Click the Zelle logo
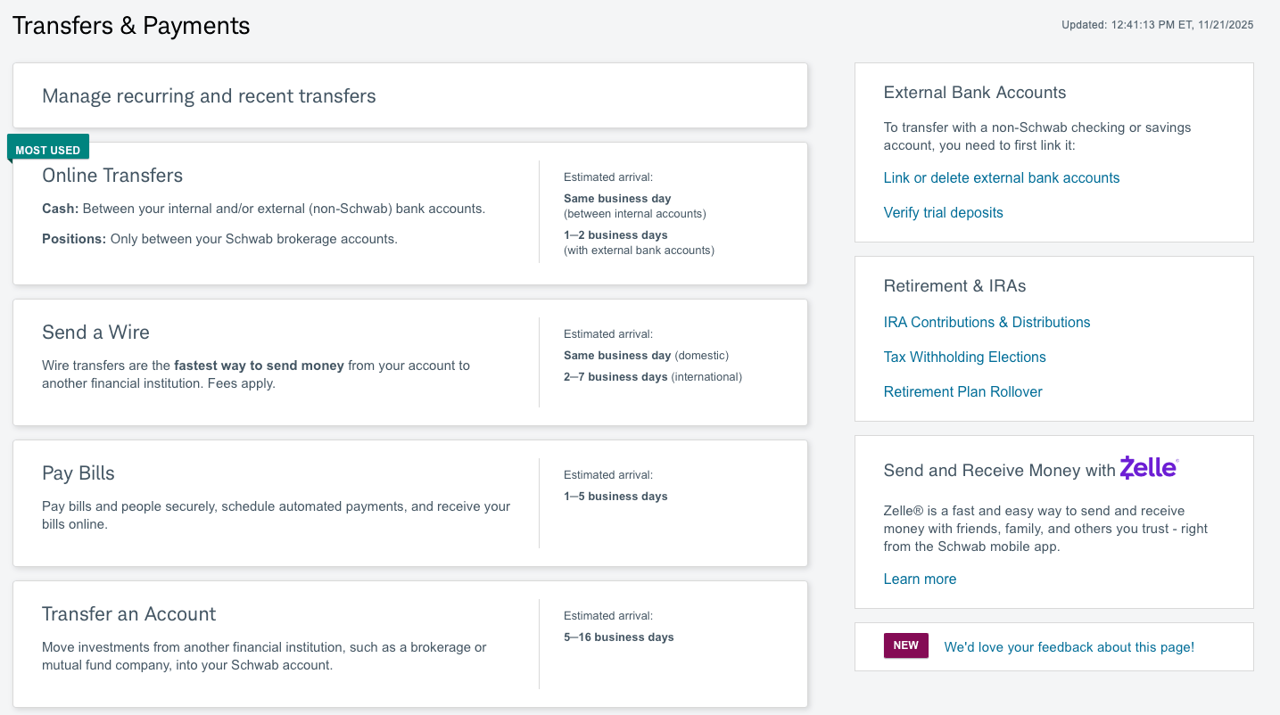The height and width of the screenshot is (715, 1280). pyautogui.click(x=1149, y=468)
